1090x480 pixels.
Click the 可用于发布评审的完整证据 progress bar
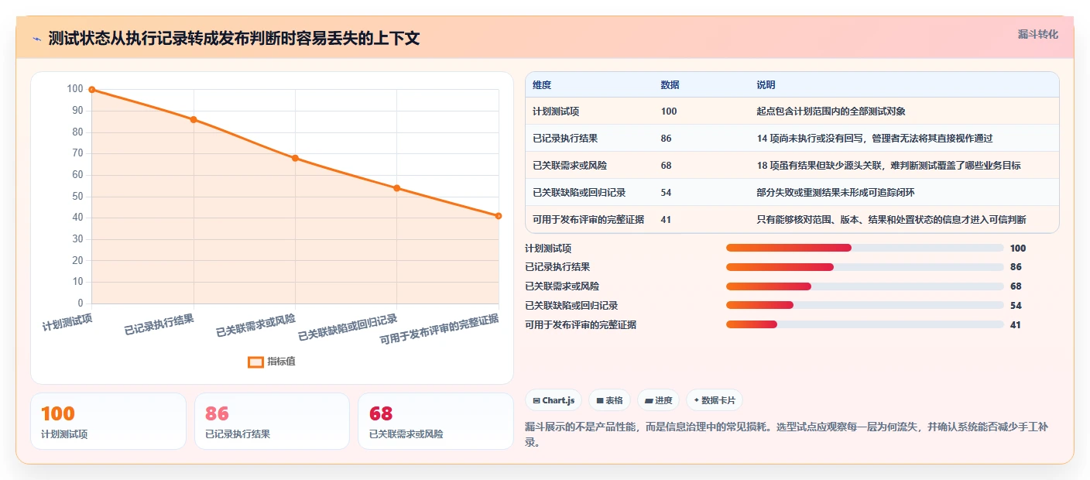865,324
